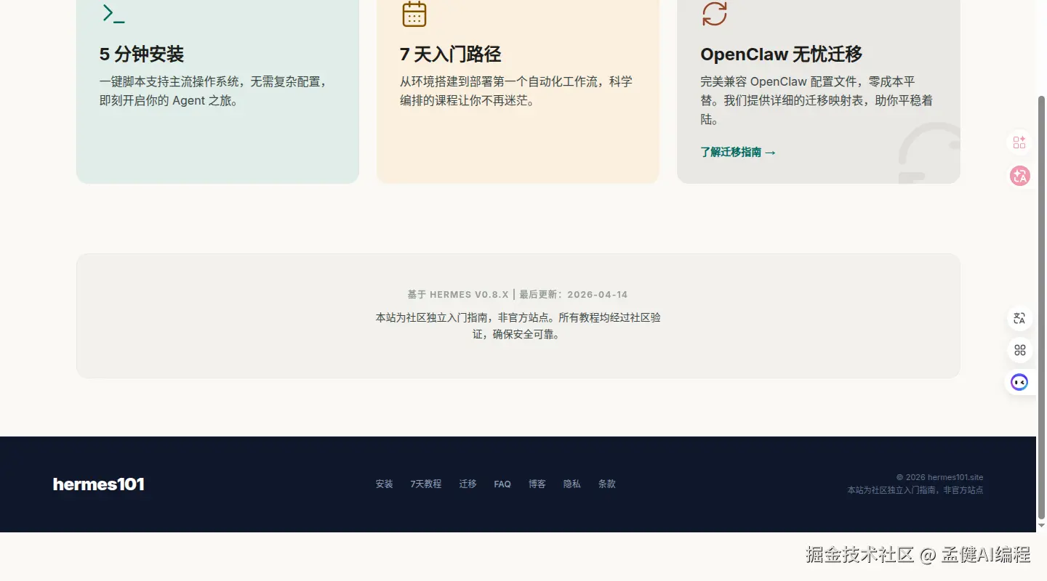Click the hermes101 logo in the footer
Image resolution: width=1047 pixels, height=581 pixels.
click(99, 484)
